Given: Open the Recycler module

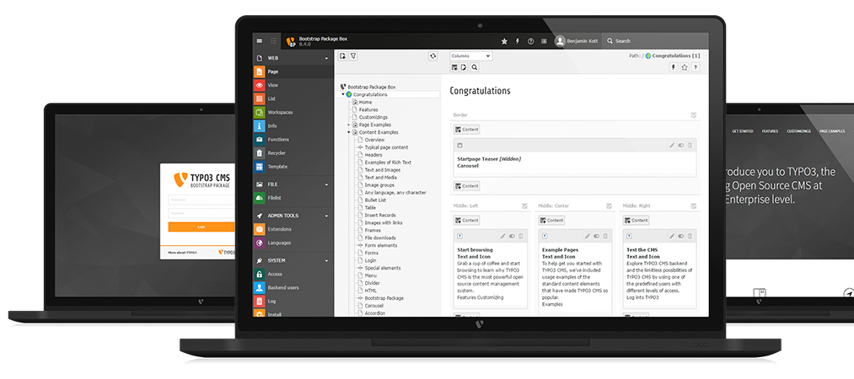Looking at the screenshot, I should pyautogui.click(x=277, y=152).
